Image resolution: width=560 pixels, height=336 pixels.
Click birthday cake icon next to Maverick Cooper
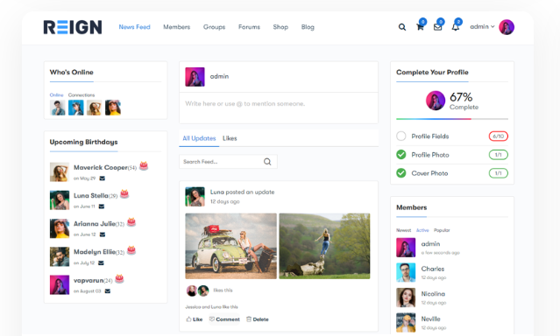(x=144, y=166)
